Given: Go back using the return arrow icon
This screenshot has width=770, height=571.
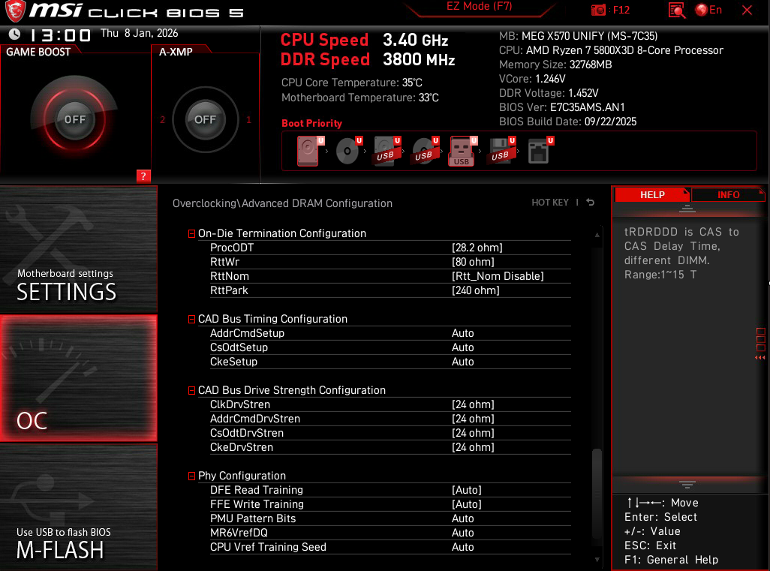Looking at the screenshot, I should tap(591, 203).
